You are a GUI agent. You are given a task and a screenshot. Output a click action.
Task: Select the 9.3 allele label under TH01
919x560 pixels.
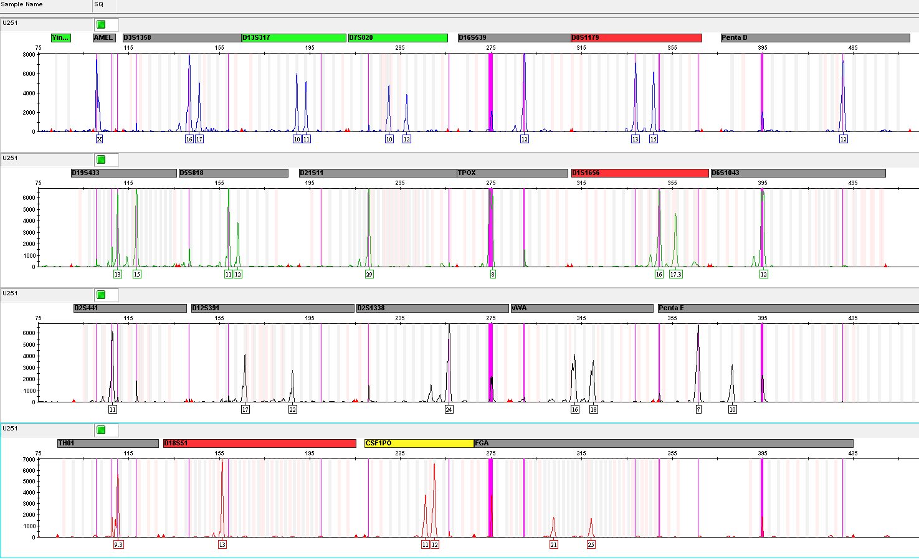coord(118,545)
